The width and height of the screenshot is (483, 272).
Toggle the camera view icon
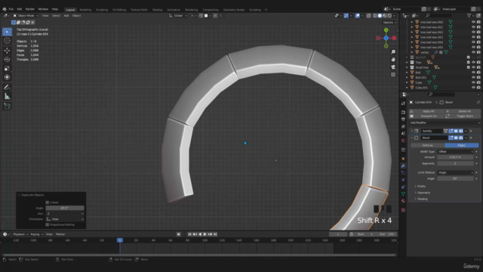[393, 67]
